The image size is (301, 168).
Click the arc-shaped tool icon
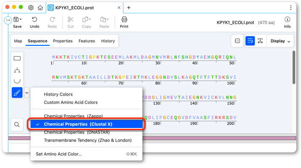[17, 81]
